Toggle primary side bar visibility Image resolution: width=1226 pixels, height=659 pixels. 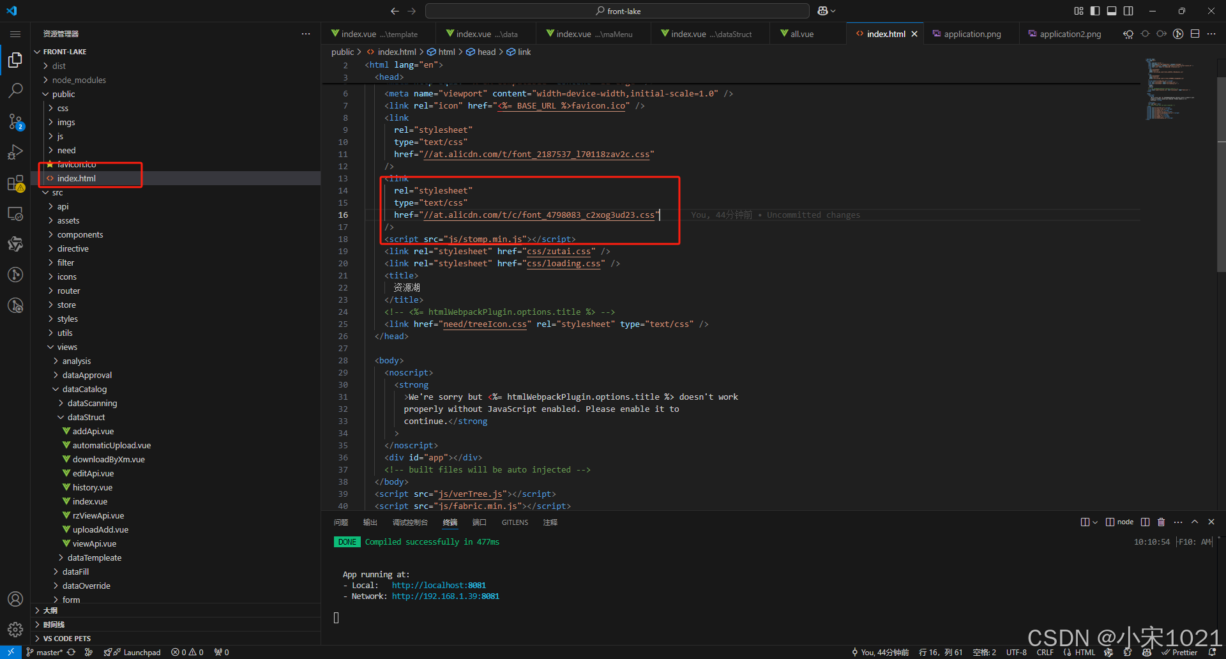1095,11
